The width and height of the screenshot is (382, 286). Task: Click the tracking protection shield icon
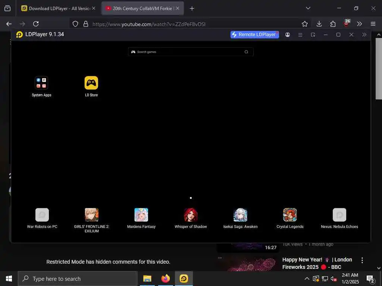pos(75,24)
